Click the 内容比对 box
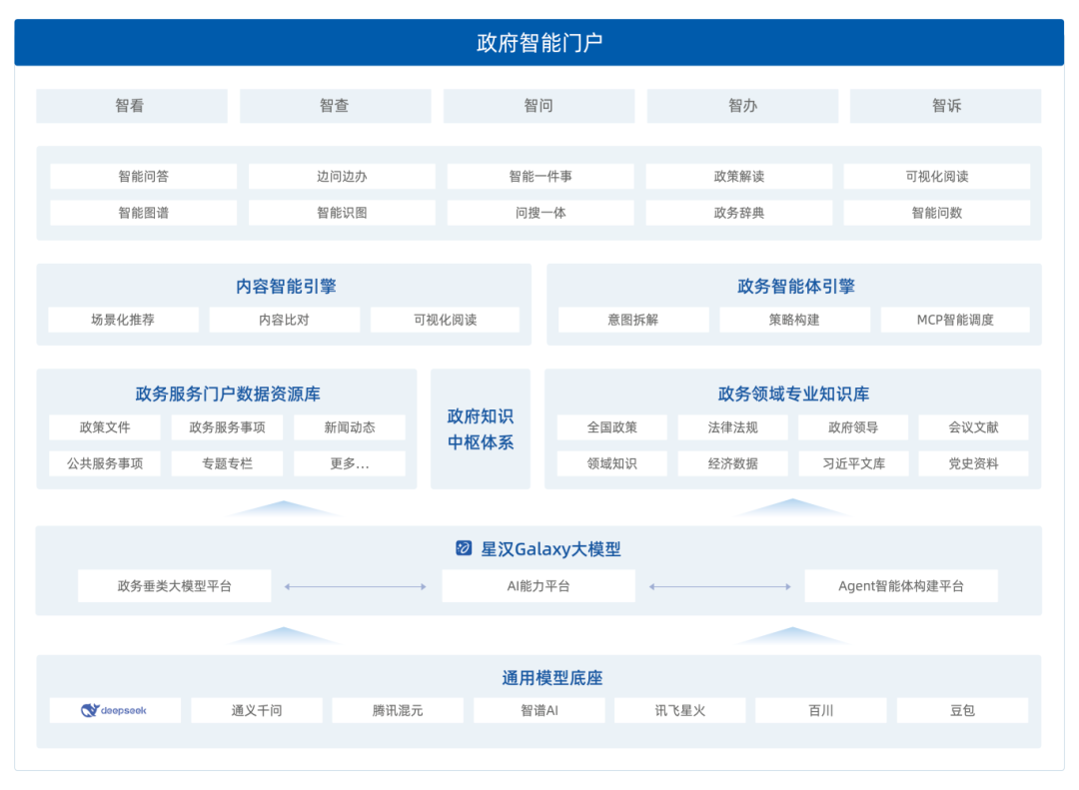The image size is (1079, 790). [284, 320]
